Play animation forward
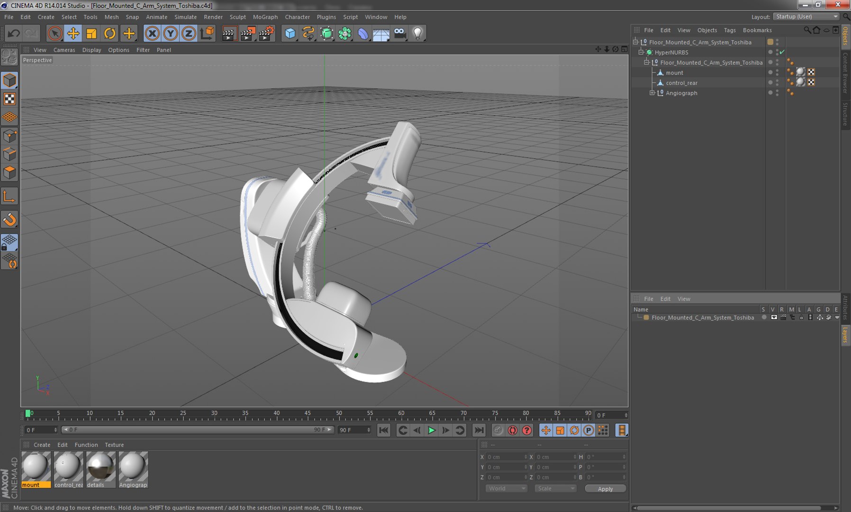This screenshot has height=512, width=851. [431, 430]
